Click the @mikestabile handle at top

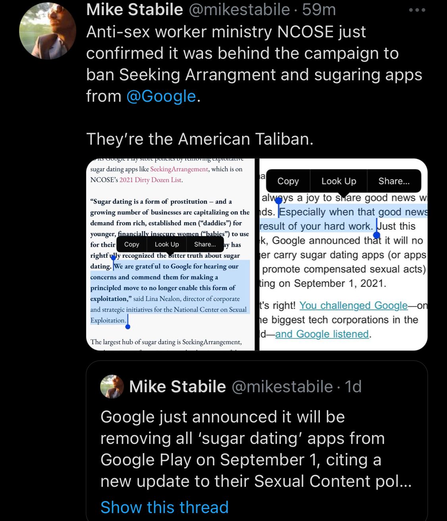[x=239, y=10]
